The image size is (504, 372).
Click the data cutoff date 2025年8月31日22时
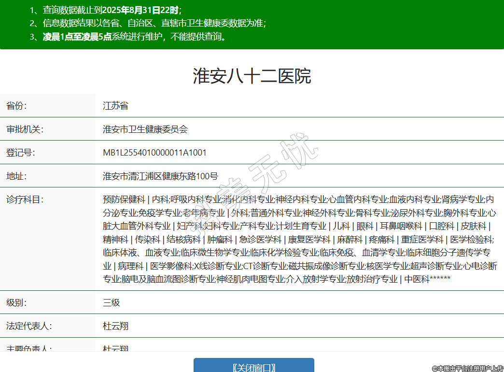pos(140,10)
